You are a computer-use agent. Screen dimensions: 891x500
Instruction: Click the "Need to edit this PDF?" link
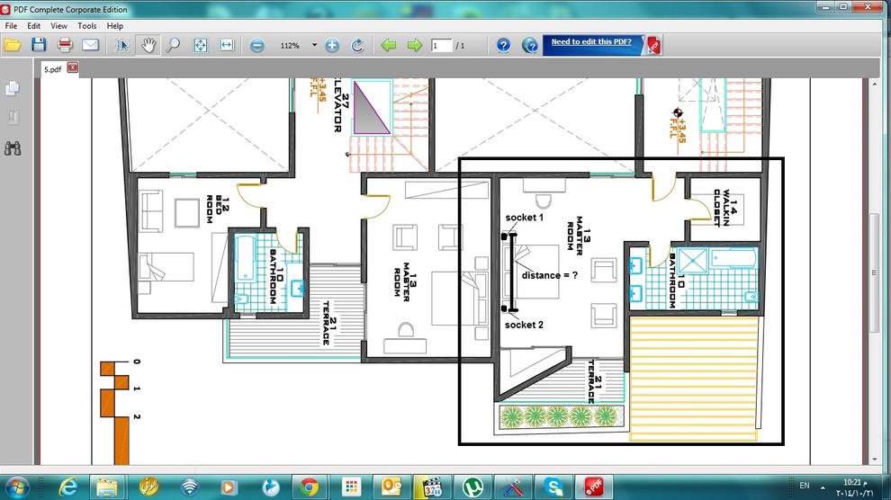pyautogui.click(x=590, y=42)
